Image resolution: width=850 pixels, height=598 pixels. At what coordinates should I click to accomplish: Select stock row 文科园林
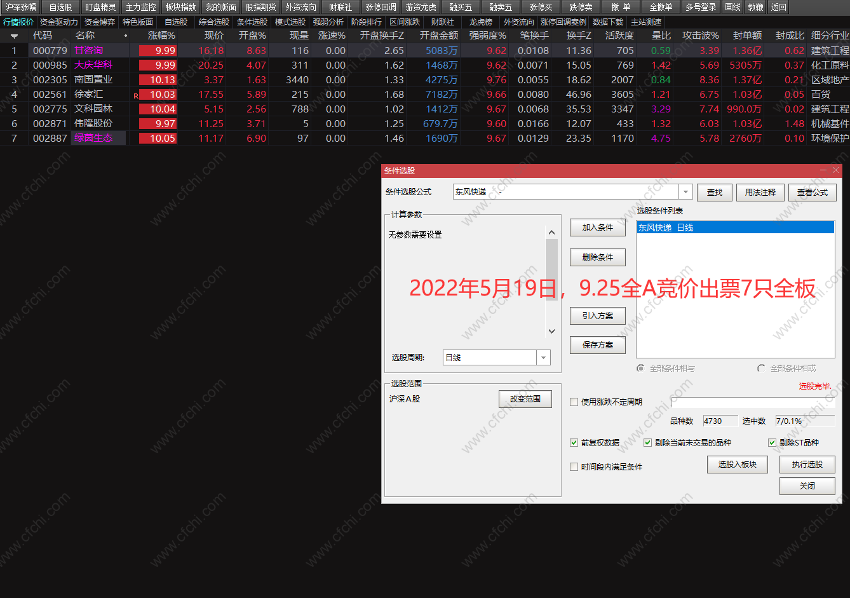[425, 109]
